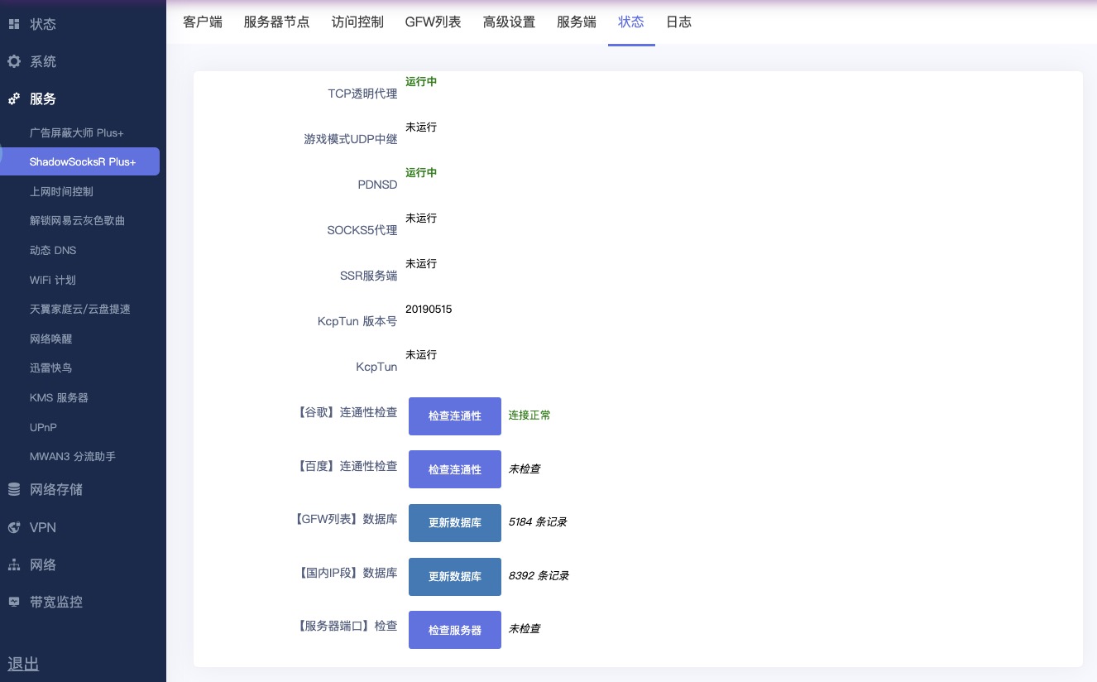Open the 网络存储 storage icon

[x=13, y=489]
